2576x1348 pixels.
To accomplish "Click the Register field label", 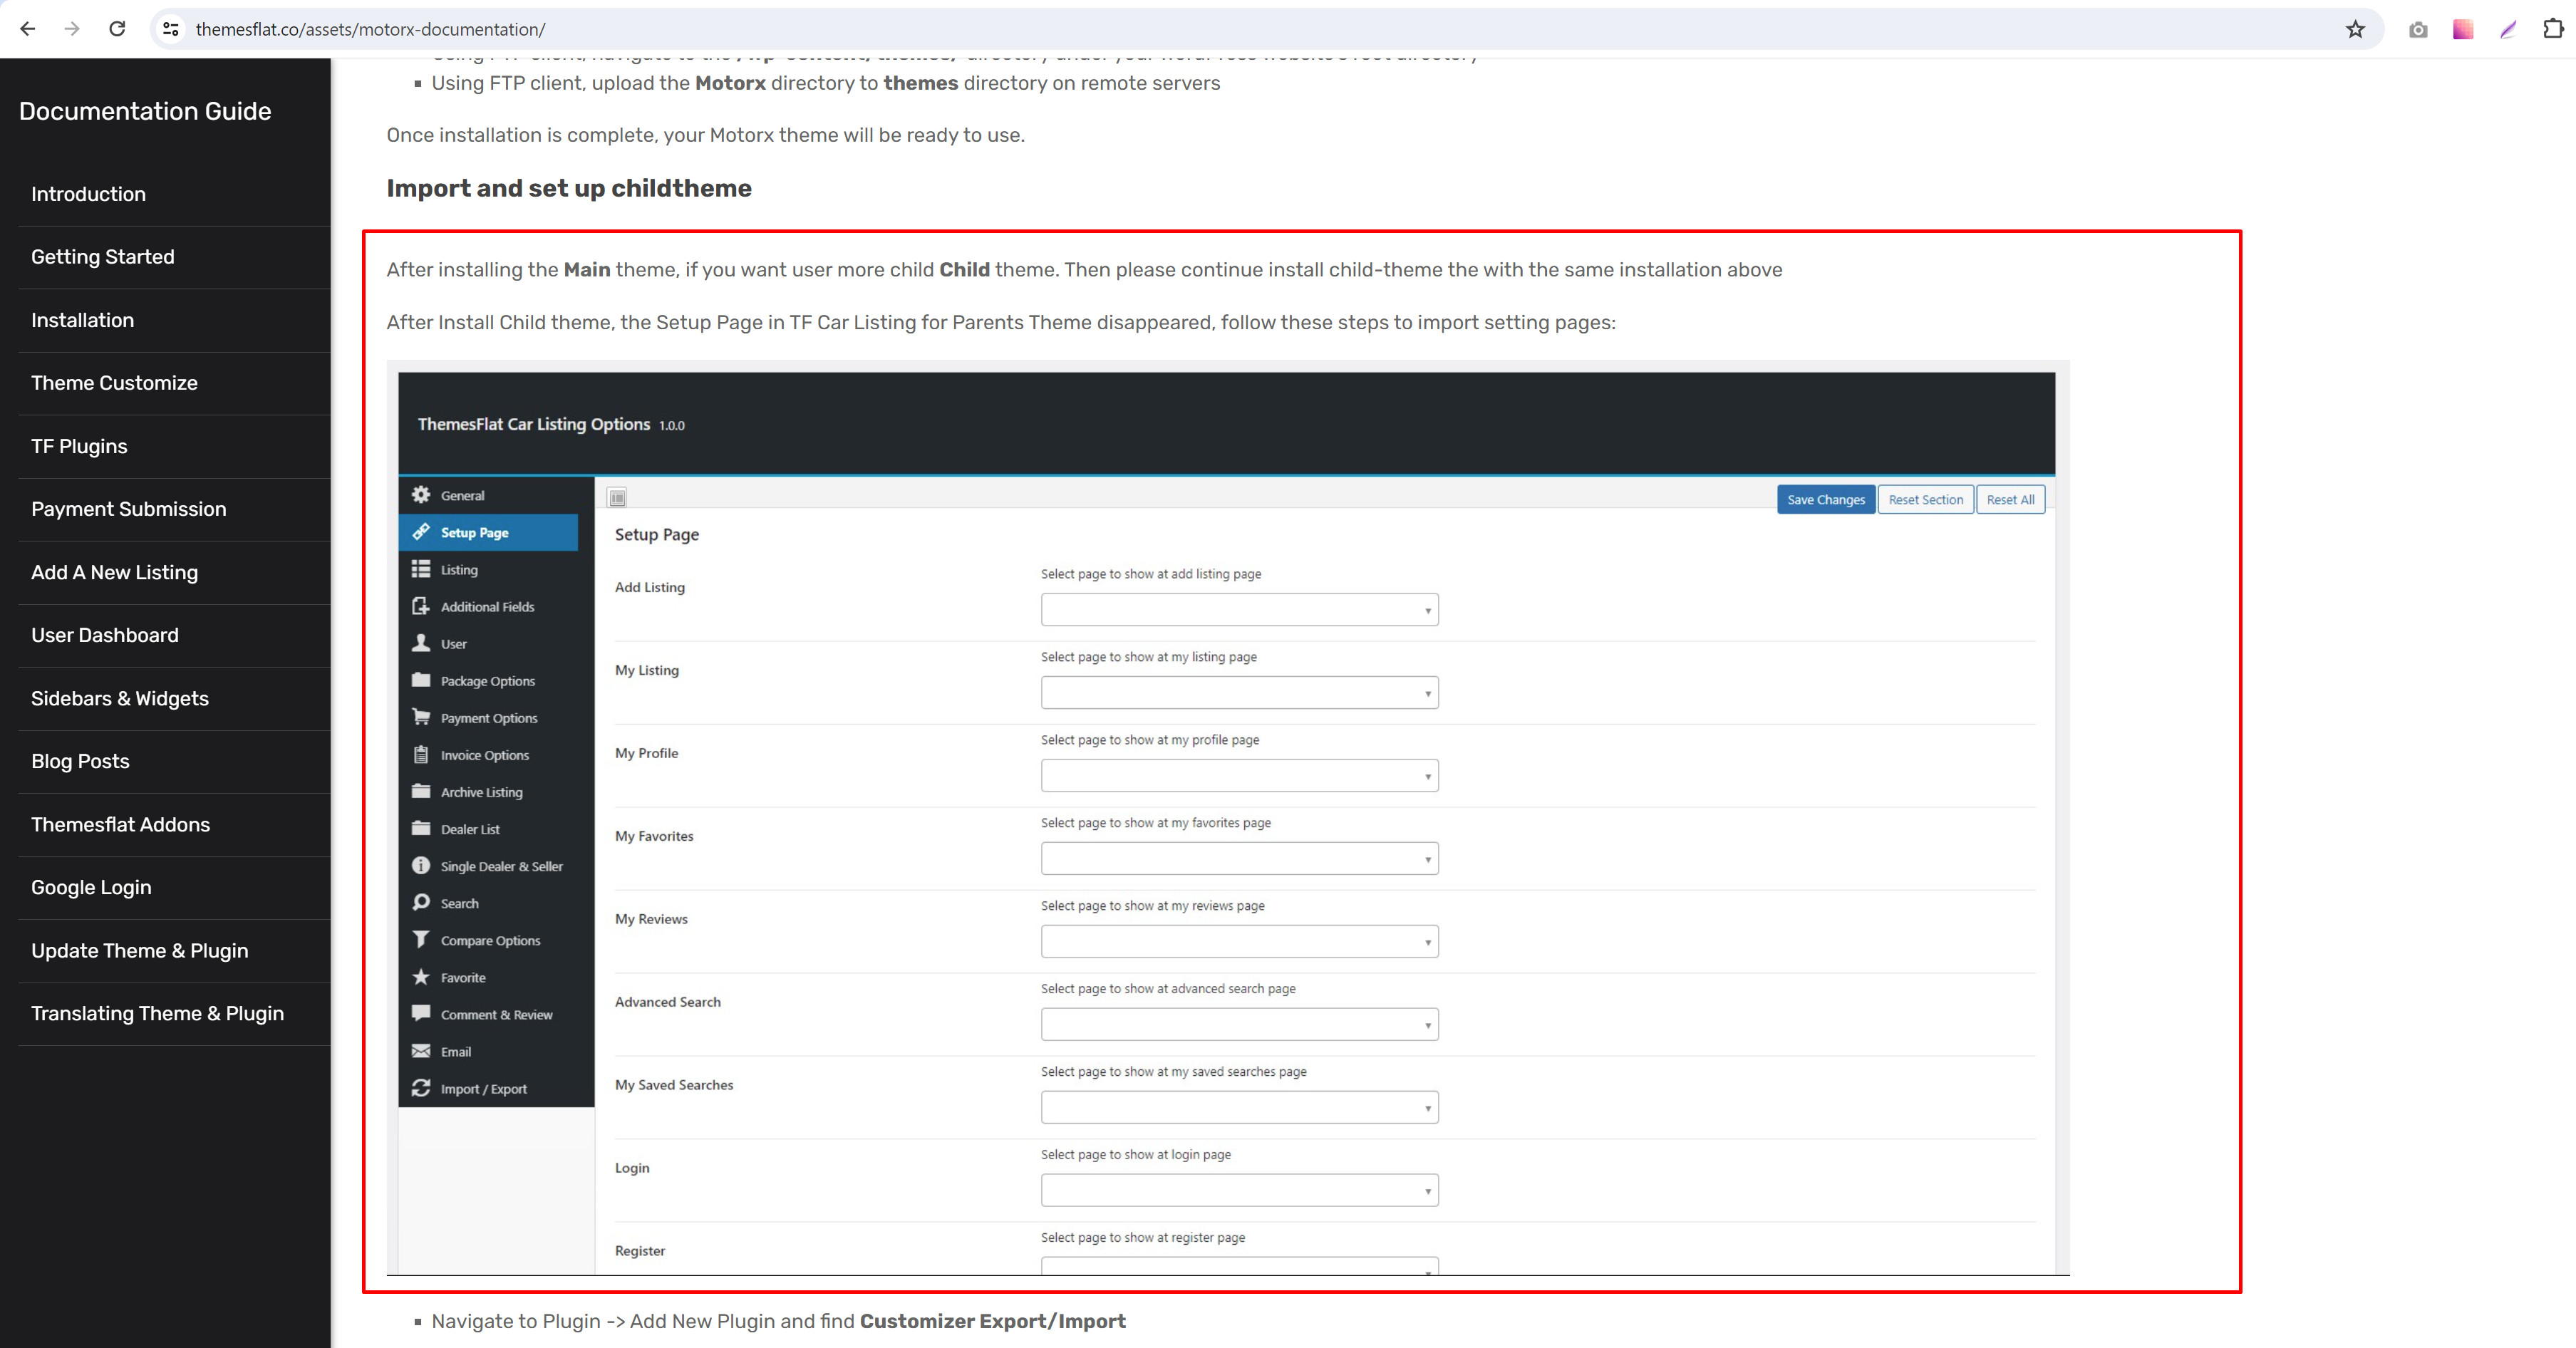I will tap(640, 1251).
